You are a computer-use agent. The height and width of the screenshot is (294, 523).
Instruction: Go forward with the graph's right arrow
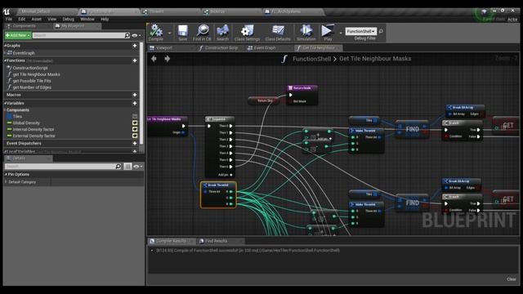[167, 59]
